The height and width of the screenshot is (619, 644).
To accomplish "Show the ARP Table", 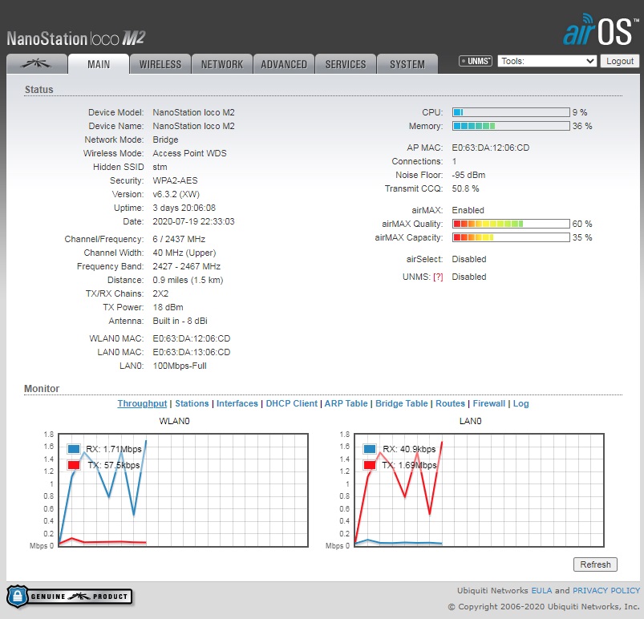I will pos(346,403).
